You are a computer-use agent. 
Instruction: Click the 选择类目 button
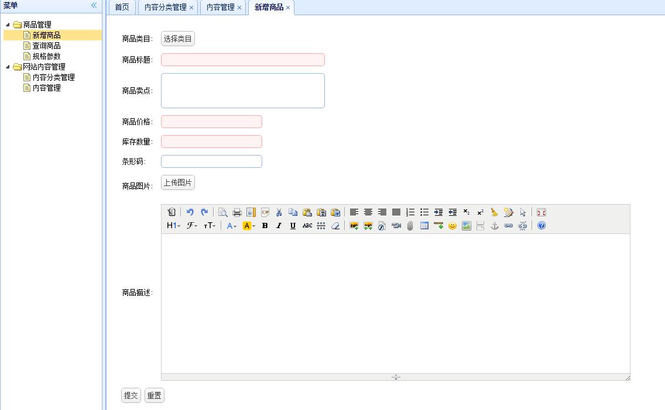tap(177, 39)
